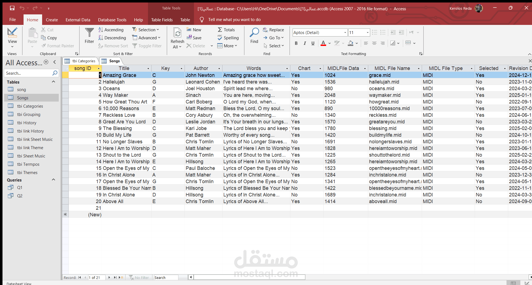Image resolution: width=532 pixels, height=285 pixels.
Task: Open the Select dropdown in Find group
Action: point(274,46)
